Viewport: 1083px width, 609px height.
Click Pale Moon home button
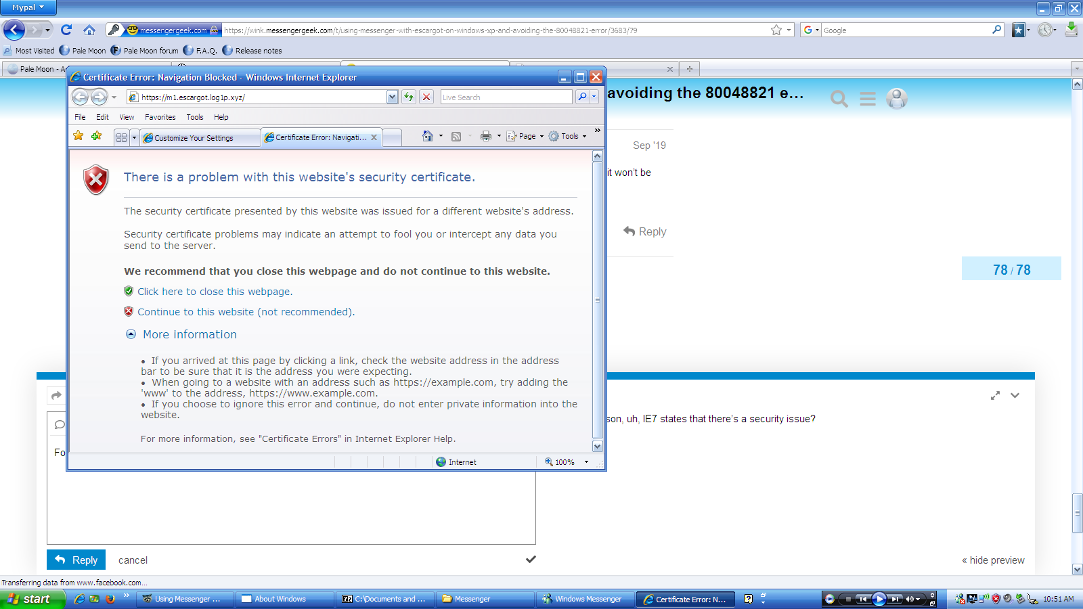tap(89, 30)
